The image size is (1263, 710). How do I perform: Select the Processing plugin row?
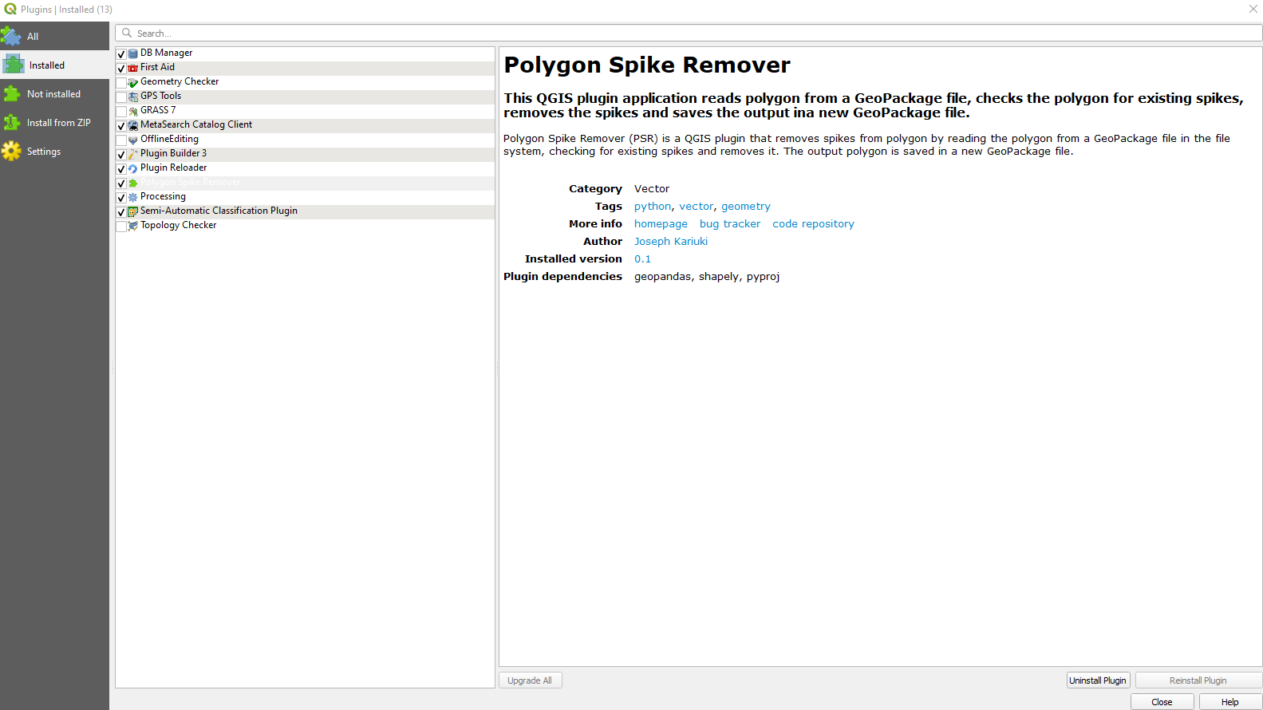point(305,197)
